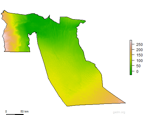The image size is (149, 115).
Task: Click the northeastern tip of the region
Action: [x=85, y=21]
